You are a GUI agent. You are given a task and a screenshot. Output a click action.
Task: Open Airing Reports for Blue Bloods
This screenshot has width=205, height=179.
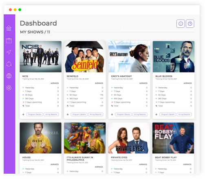tap(184, 115)
